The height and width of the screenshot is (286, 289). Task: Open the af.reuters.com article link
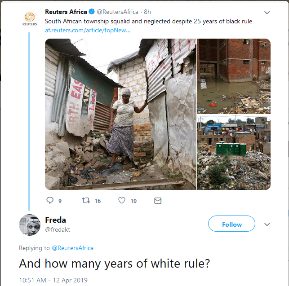(88, 30)
